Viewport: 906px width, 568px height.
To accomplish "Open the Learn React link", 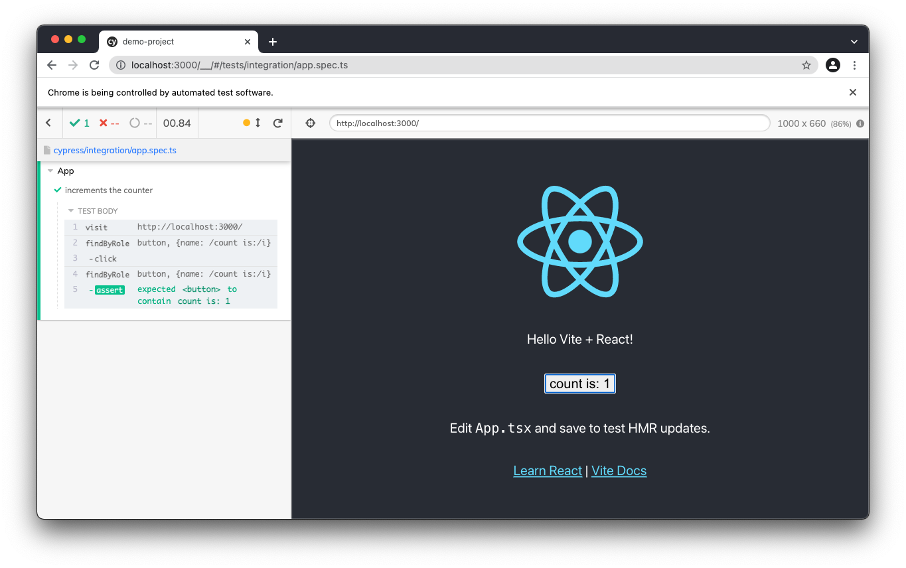I will [548, 470].
